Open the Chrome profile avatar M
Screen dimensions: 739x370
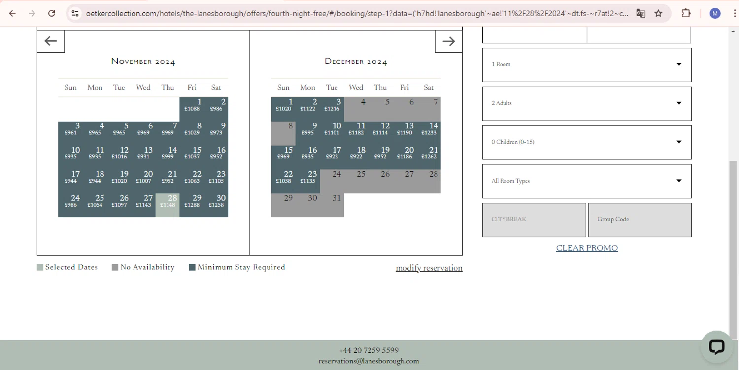[715, 13]
